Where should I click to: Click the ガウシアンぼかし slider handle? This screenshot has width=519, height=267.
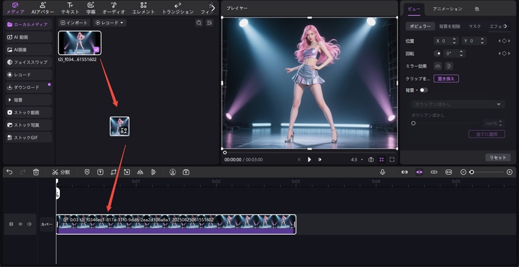413,123
